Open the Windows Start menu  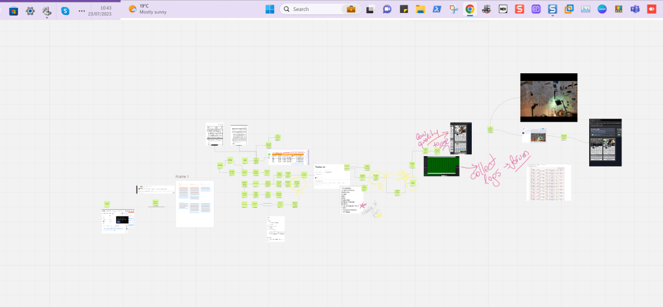coord(270,9)
